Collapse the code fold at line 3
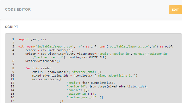 point(16,47)
